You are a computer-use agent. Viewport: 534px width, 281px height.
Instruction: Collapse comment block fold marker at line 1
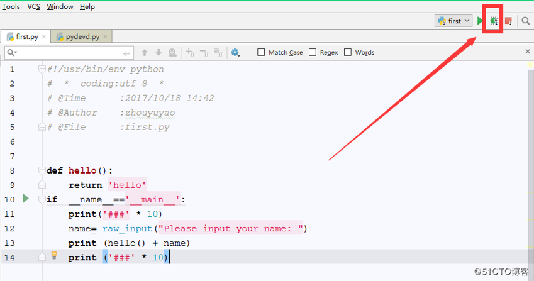pos(42,69)
